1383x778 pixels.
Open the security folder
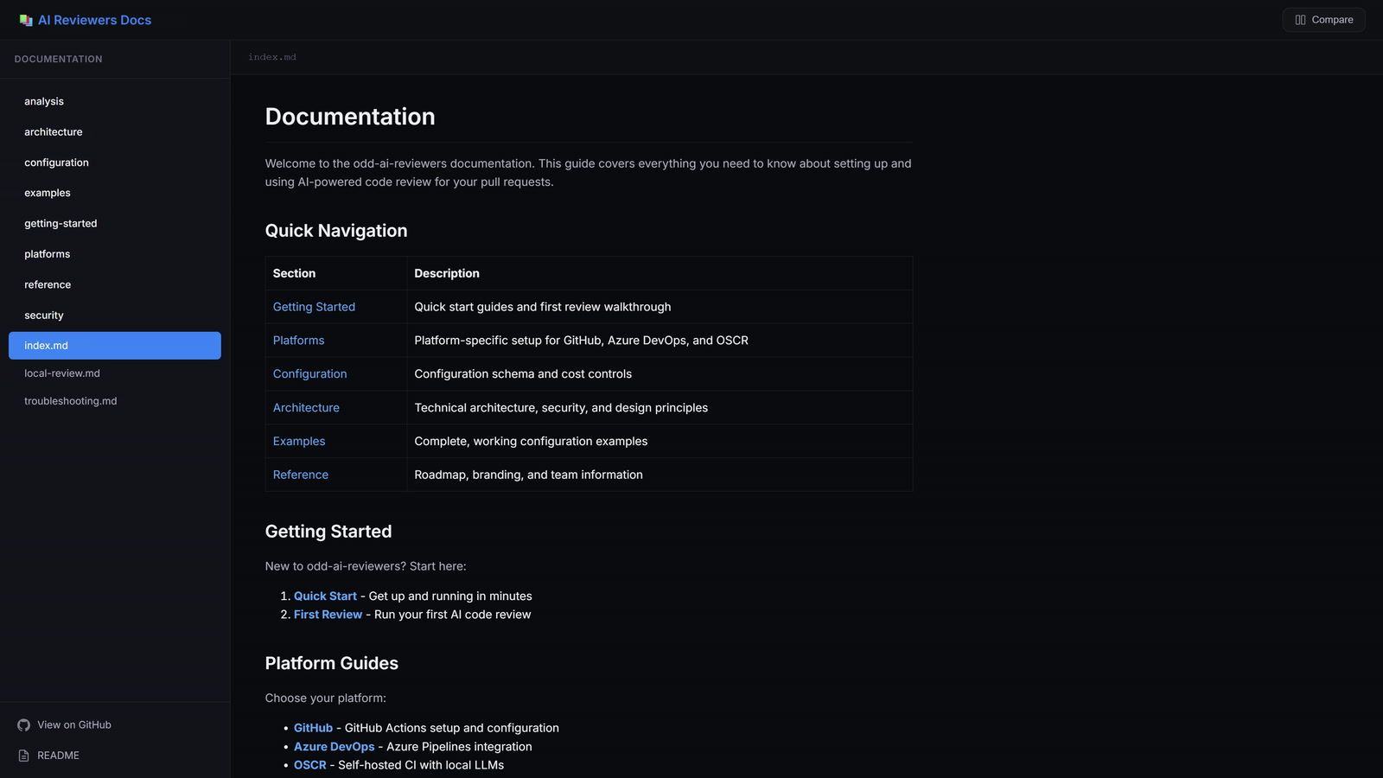click(115, 316)
